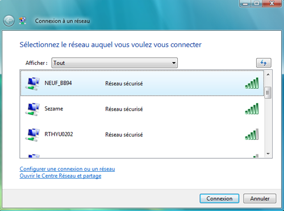Click the RTHYU0202 network computer icon
Screen dimensions: 284x211
(32, 135)
